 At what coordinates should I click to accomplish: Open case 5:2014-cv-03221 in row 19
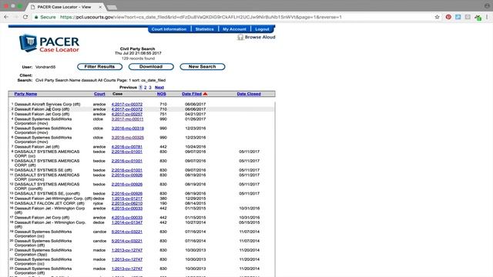pos(127,232)
